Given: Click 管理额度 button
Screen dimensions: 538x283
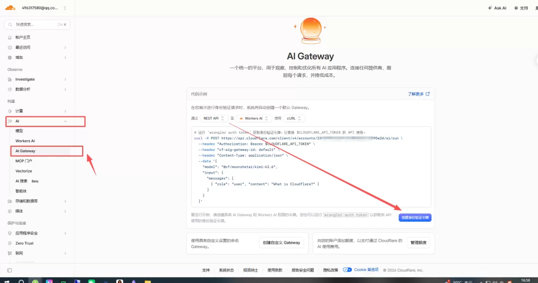Looking at the screenshot, I should 418,243.
